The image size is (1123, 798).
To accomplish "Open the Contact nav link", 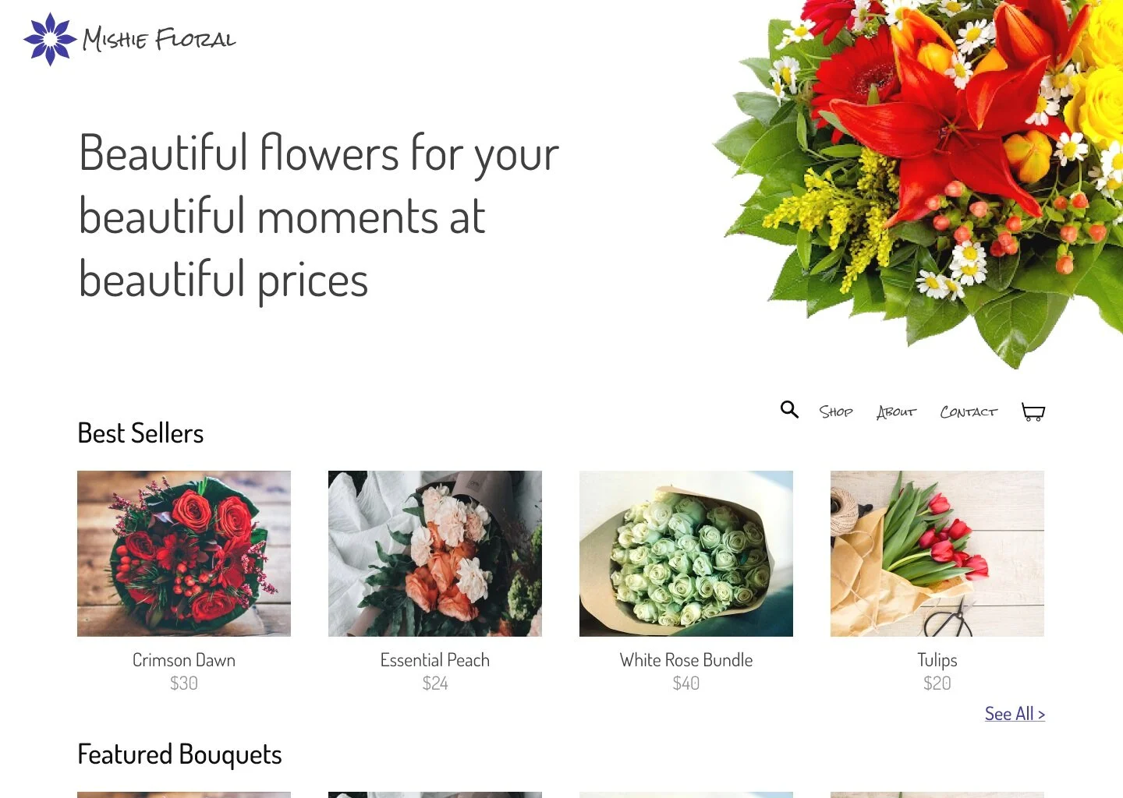I will [969, 411].
